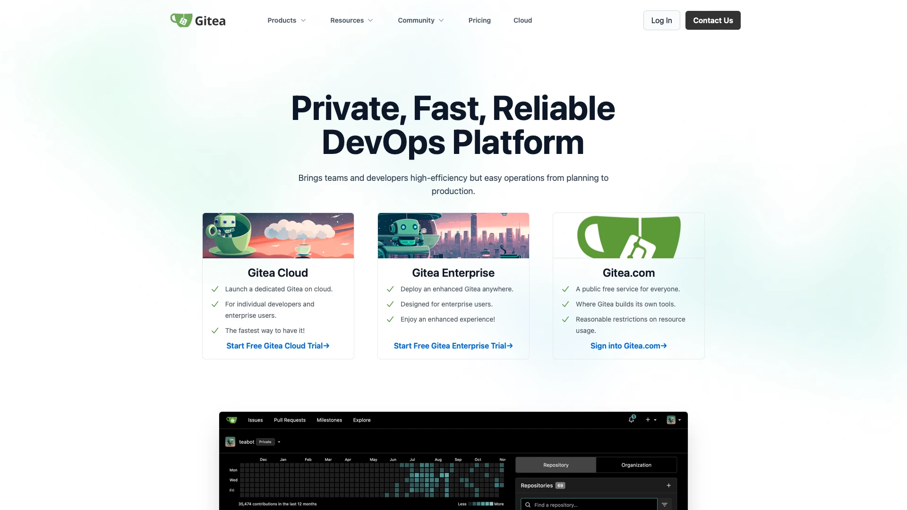907x510 pixels.
Task: Focus the Find a repository search field
Action: click(x=589, y=505)
